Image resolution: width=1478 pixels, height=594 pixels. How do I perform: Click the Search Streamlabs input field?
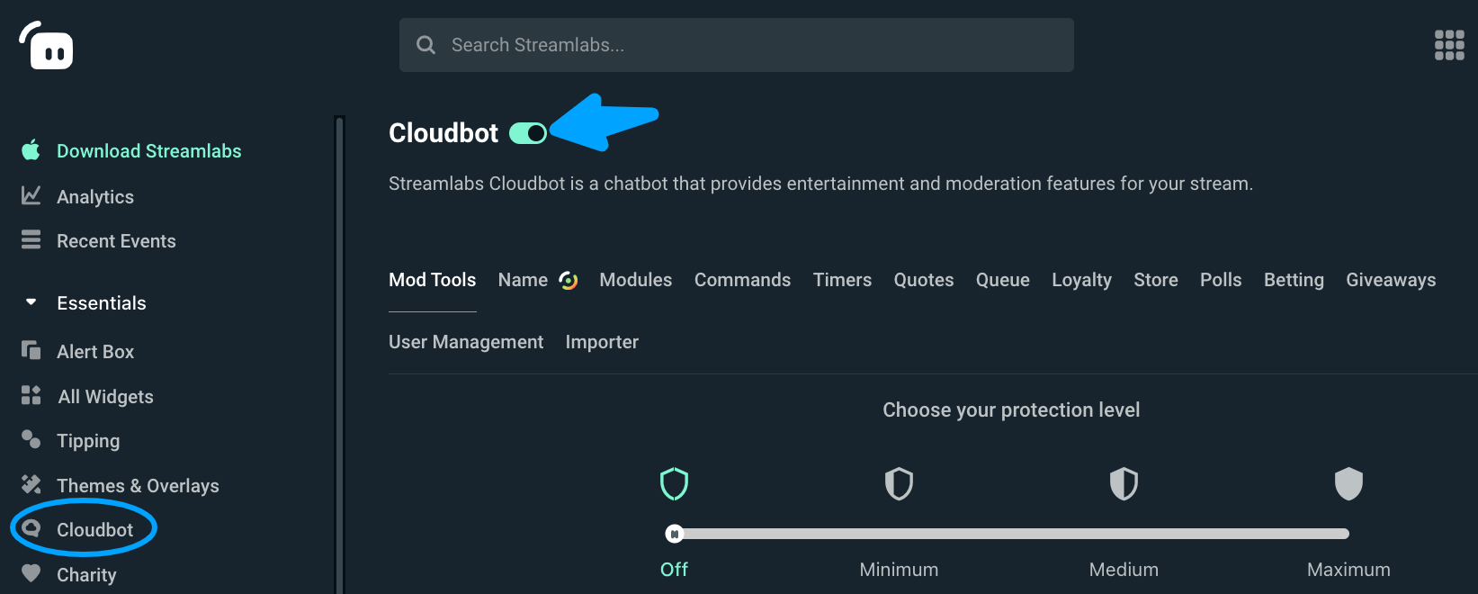tap(736, 44)
